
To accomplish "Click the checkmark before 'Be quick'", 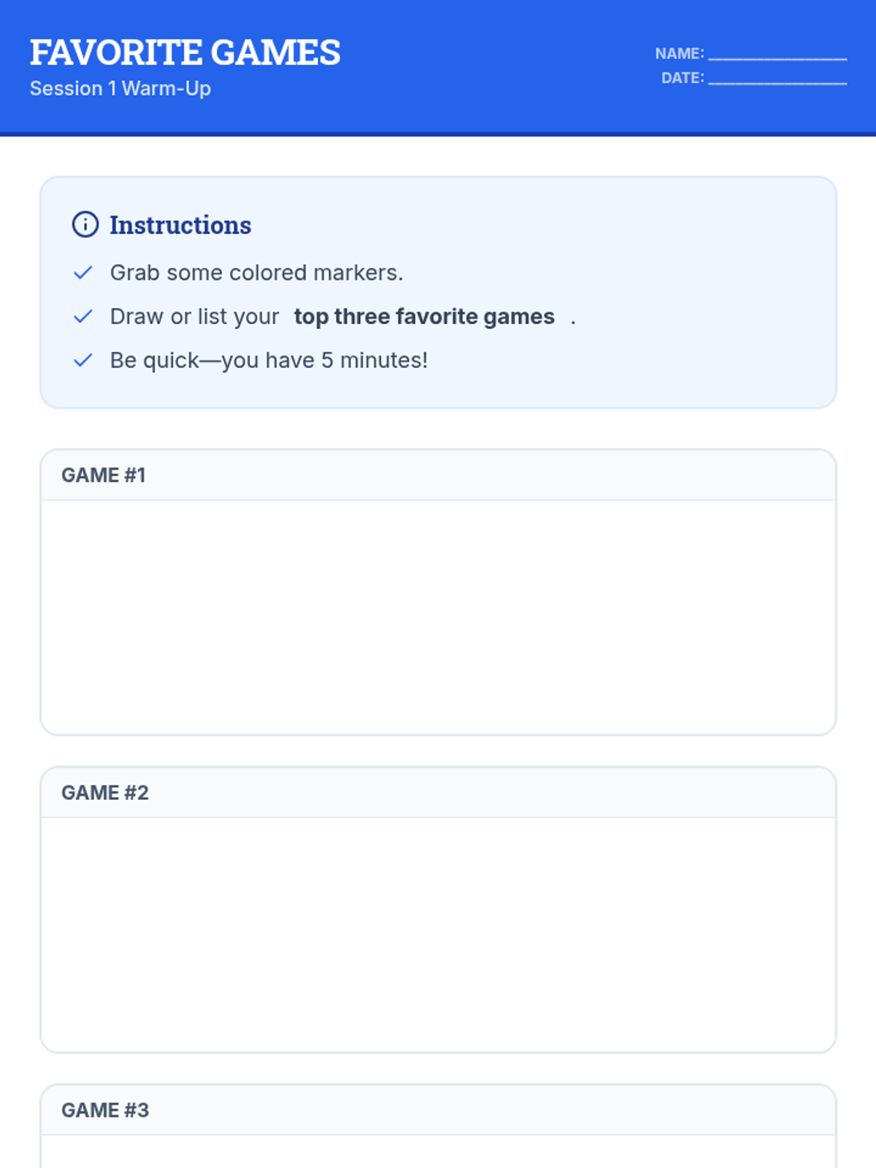I will [83, 361].
